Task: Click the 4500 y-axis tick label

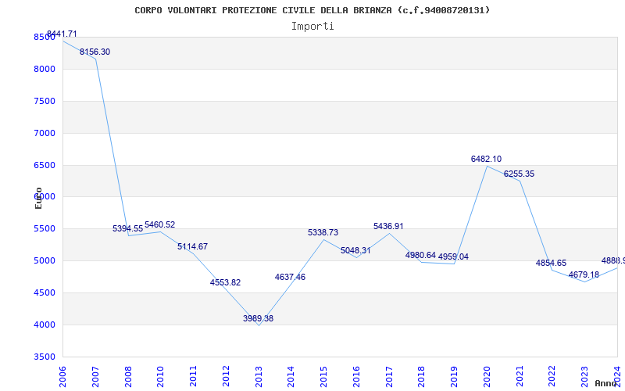Action: [45, 292]
